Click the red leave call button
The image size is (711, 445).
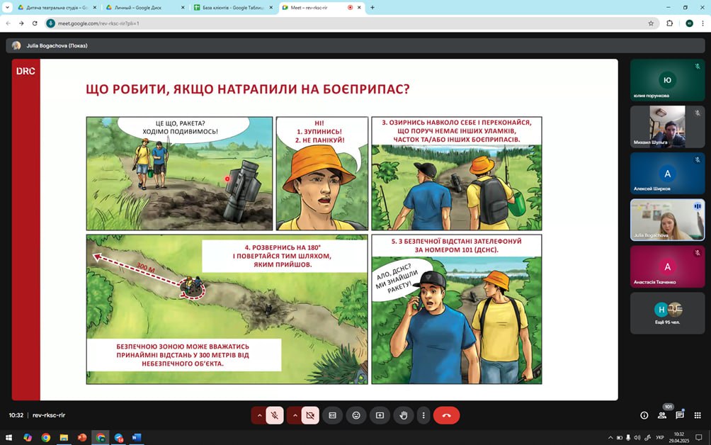446,415
